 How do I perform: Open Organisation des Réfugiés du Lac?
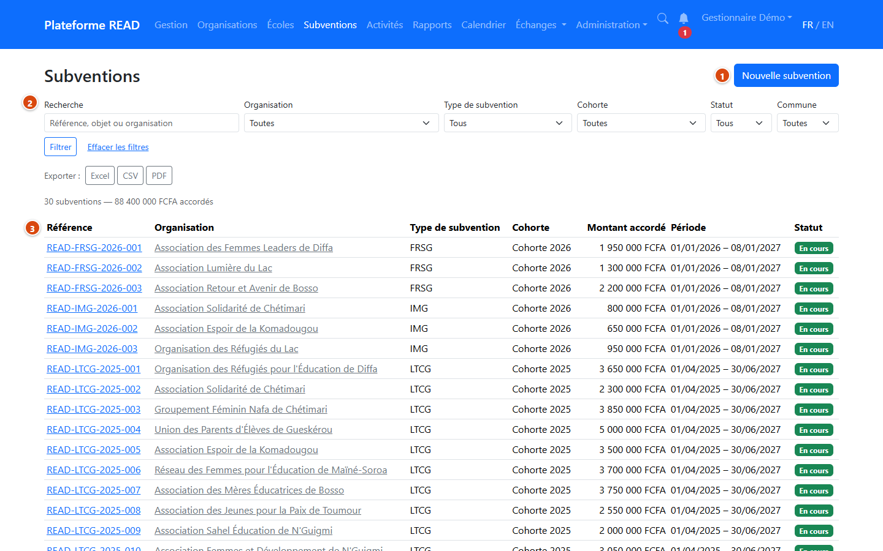click(x=226, y=348)
